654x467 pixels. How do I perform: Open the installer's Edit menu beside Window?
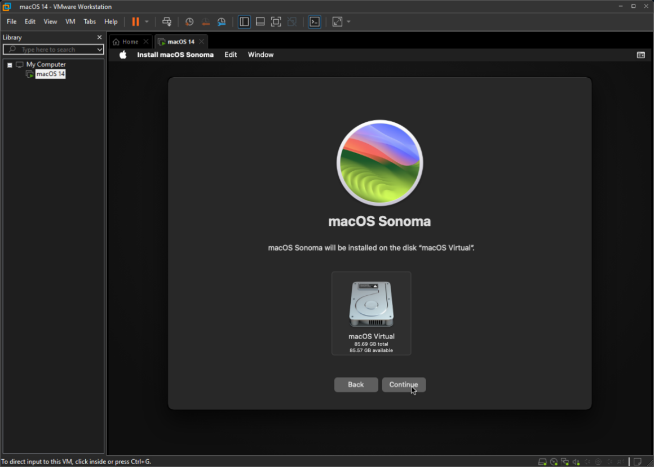coord(231,55)
